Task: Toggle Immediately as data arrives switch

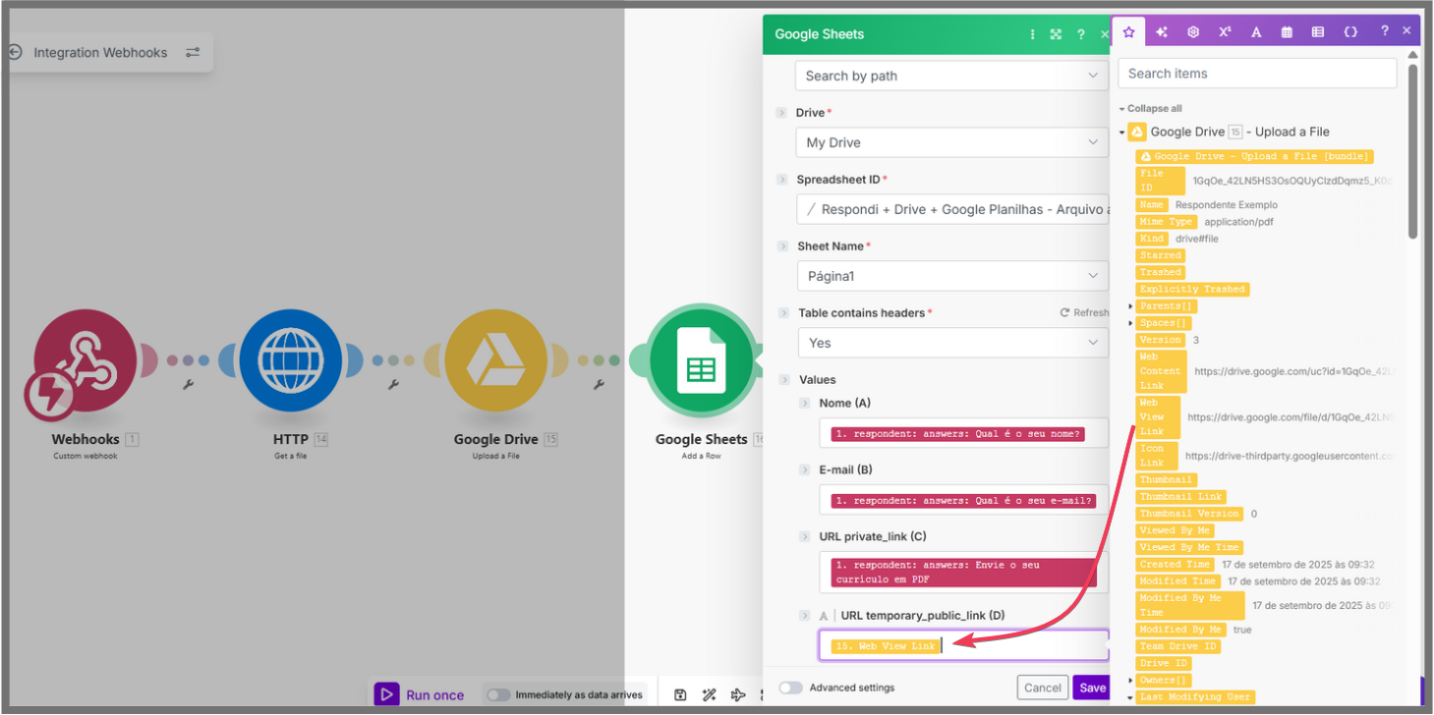Action: coord(498,695)
